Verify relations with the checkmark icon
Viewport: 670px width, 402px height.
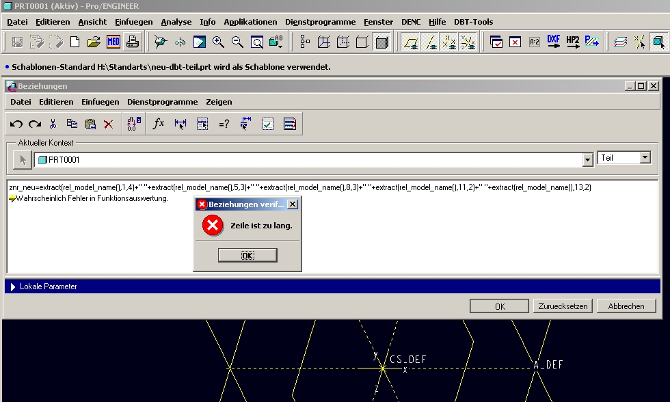click(x=268, y=124)
